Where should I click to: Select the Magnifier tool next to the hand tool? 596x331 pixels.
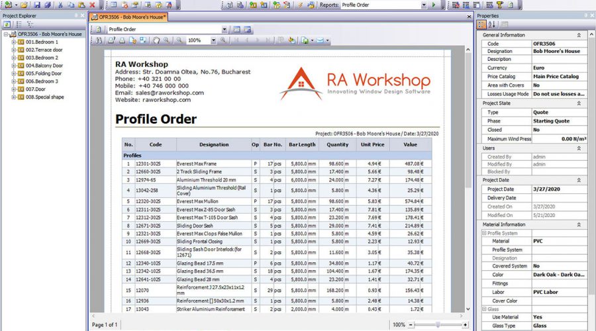click(x=166, y=40)
